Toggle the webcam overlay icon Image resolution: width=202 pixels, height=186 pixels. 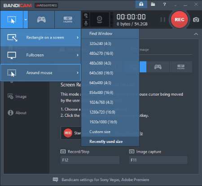(100, 20)
